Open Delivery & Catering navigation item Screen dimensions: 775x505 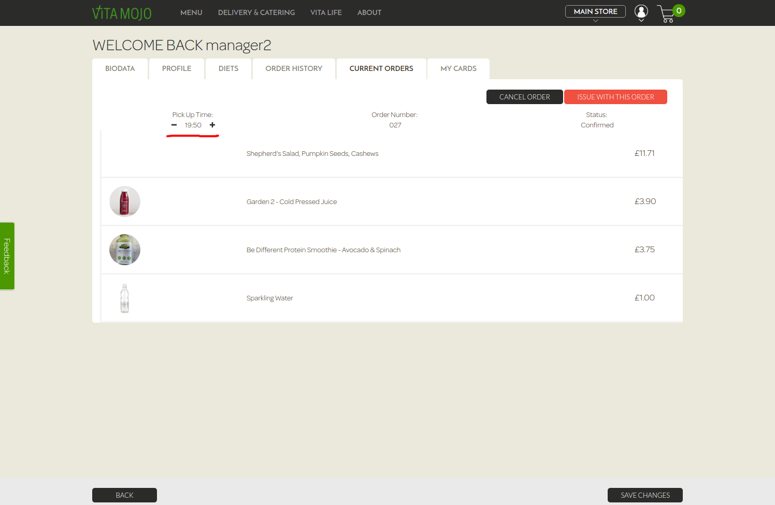(256, 12)
